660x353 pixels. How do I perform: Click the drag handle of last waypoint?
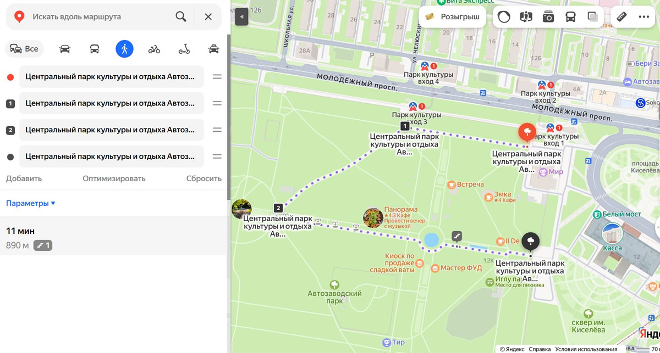point(217,156)
